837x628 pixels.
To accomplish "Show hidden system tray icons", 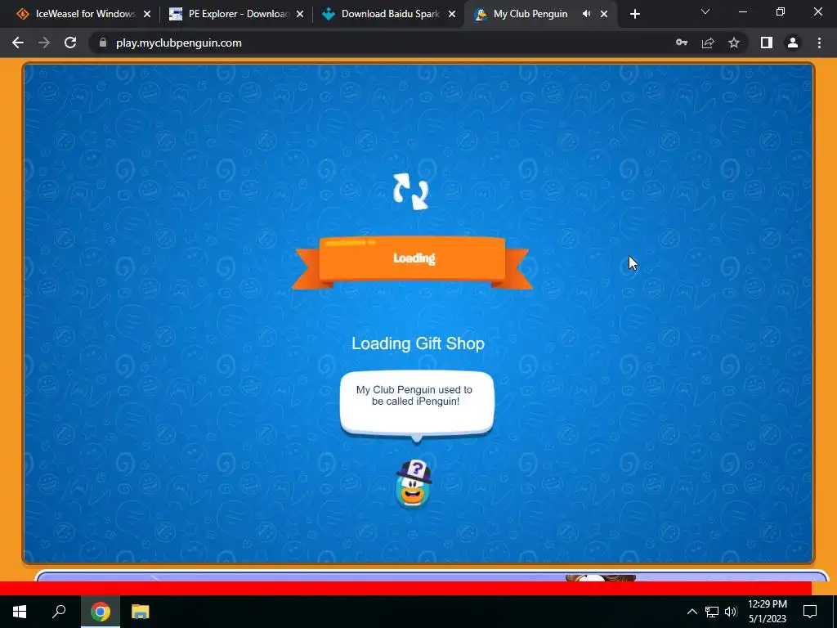I will pyautogui.click(x=692, y=612).
